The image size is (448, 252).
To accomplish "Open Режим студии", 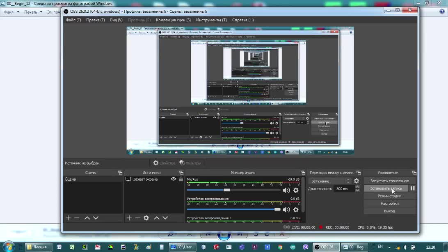I will point(389,196).
